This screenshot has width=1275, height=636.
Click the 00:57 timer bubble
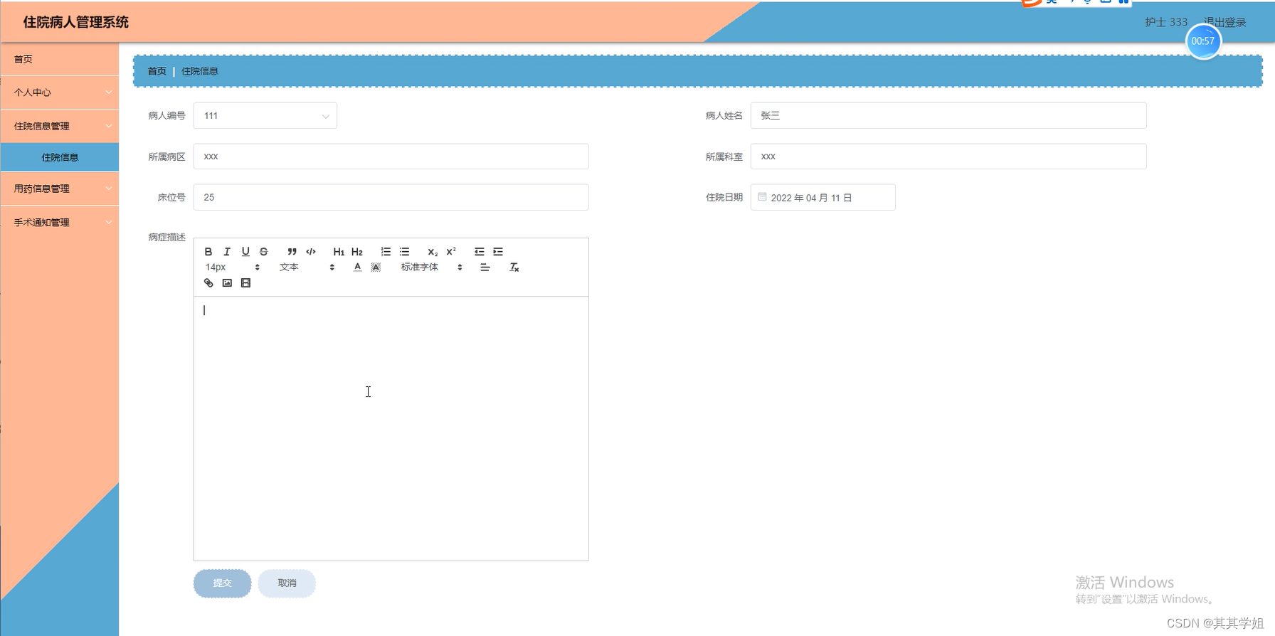point(1203,41)
